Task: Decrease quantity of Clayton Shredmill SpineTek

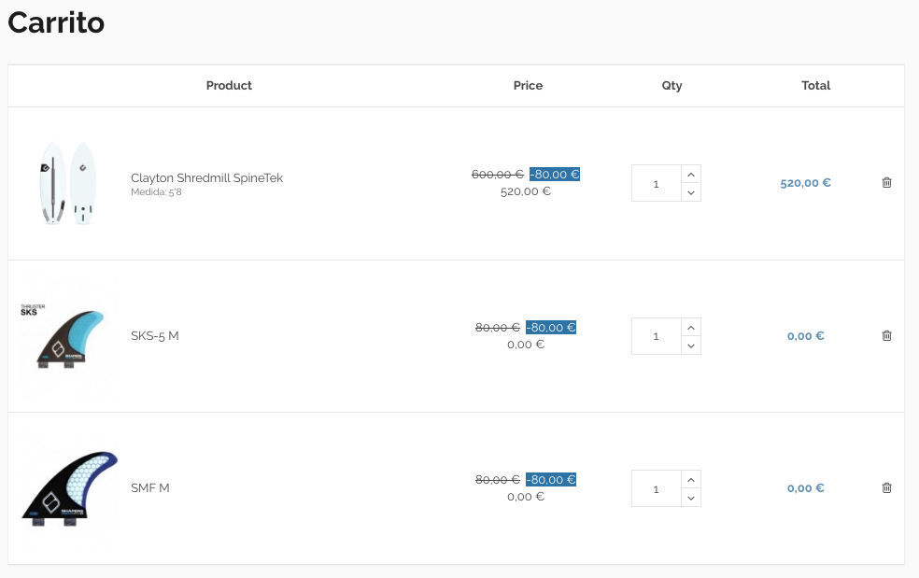Action: [x=691, y=192]
